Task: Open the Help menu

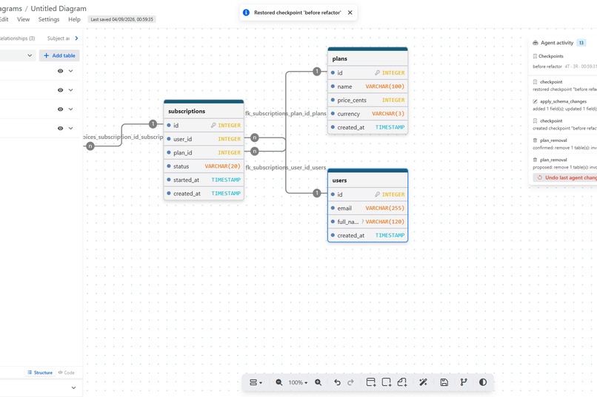Action: [74, 19]
